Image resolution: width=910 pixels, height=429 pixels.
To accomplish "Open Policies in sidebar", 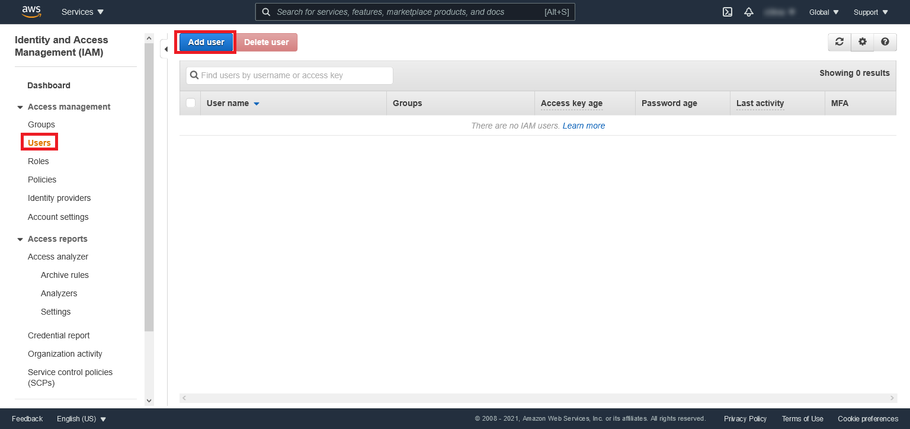I will coord(42,180).
